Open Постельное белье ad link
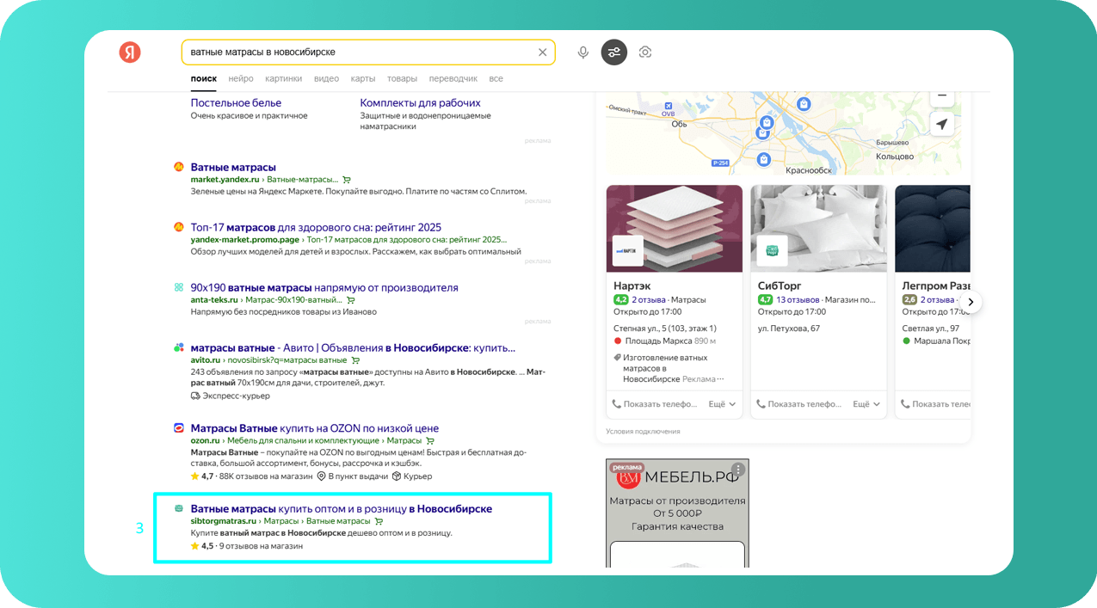 236,103
